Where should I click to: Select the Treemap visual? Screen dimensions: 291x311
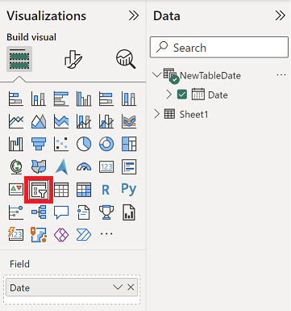[129, 144]
